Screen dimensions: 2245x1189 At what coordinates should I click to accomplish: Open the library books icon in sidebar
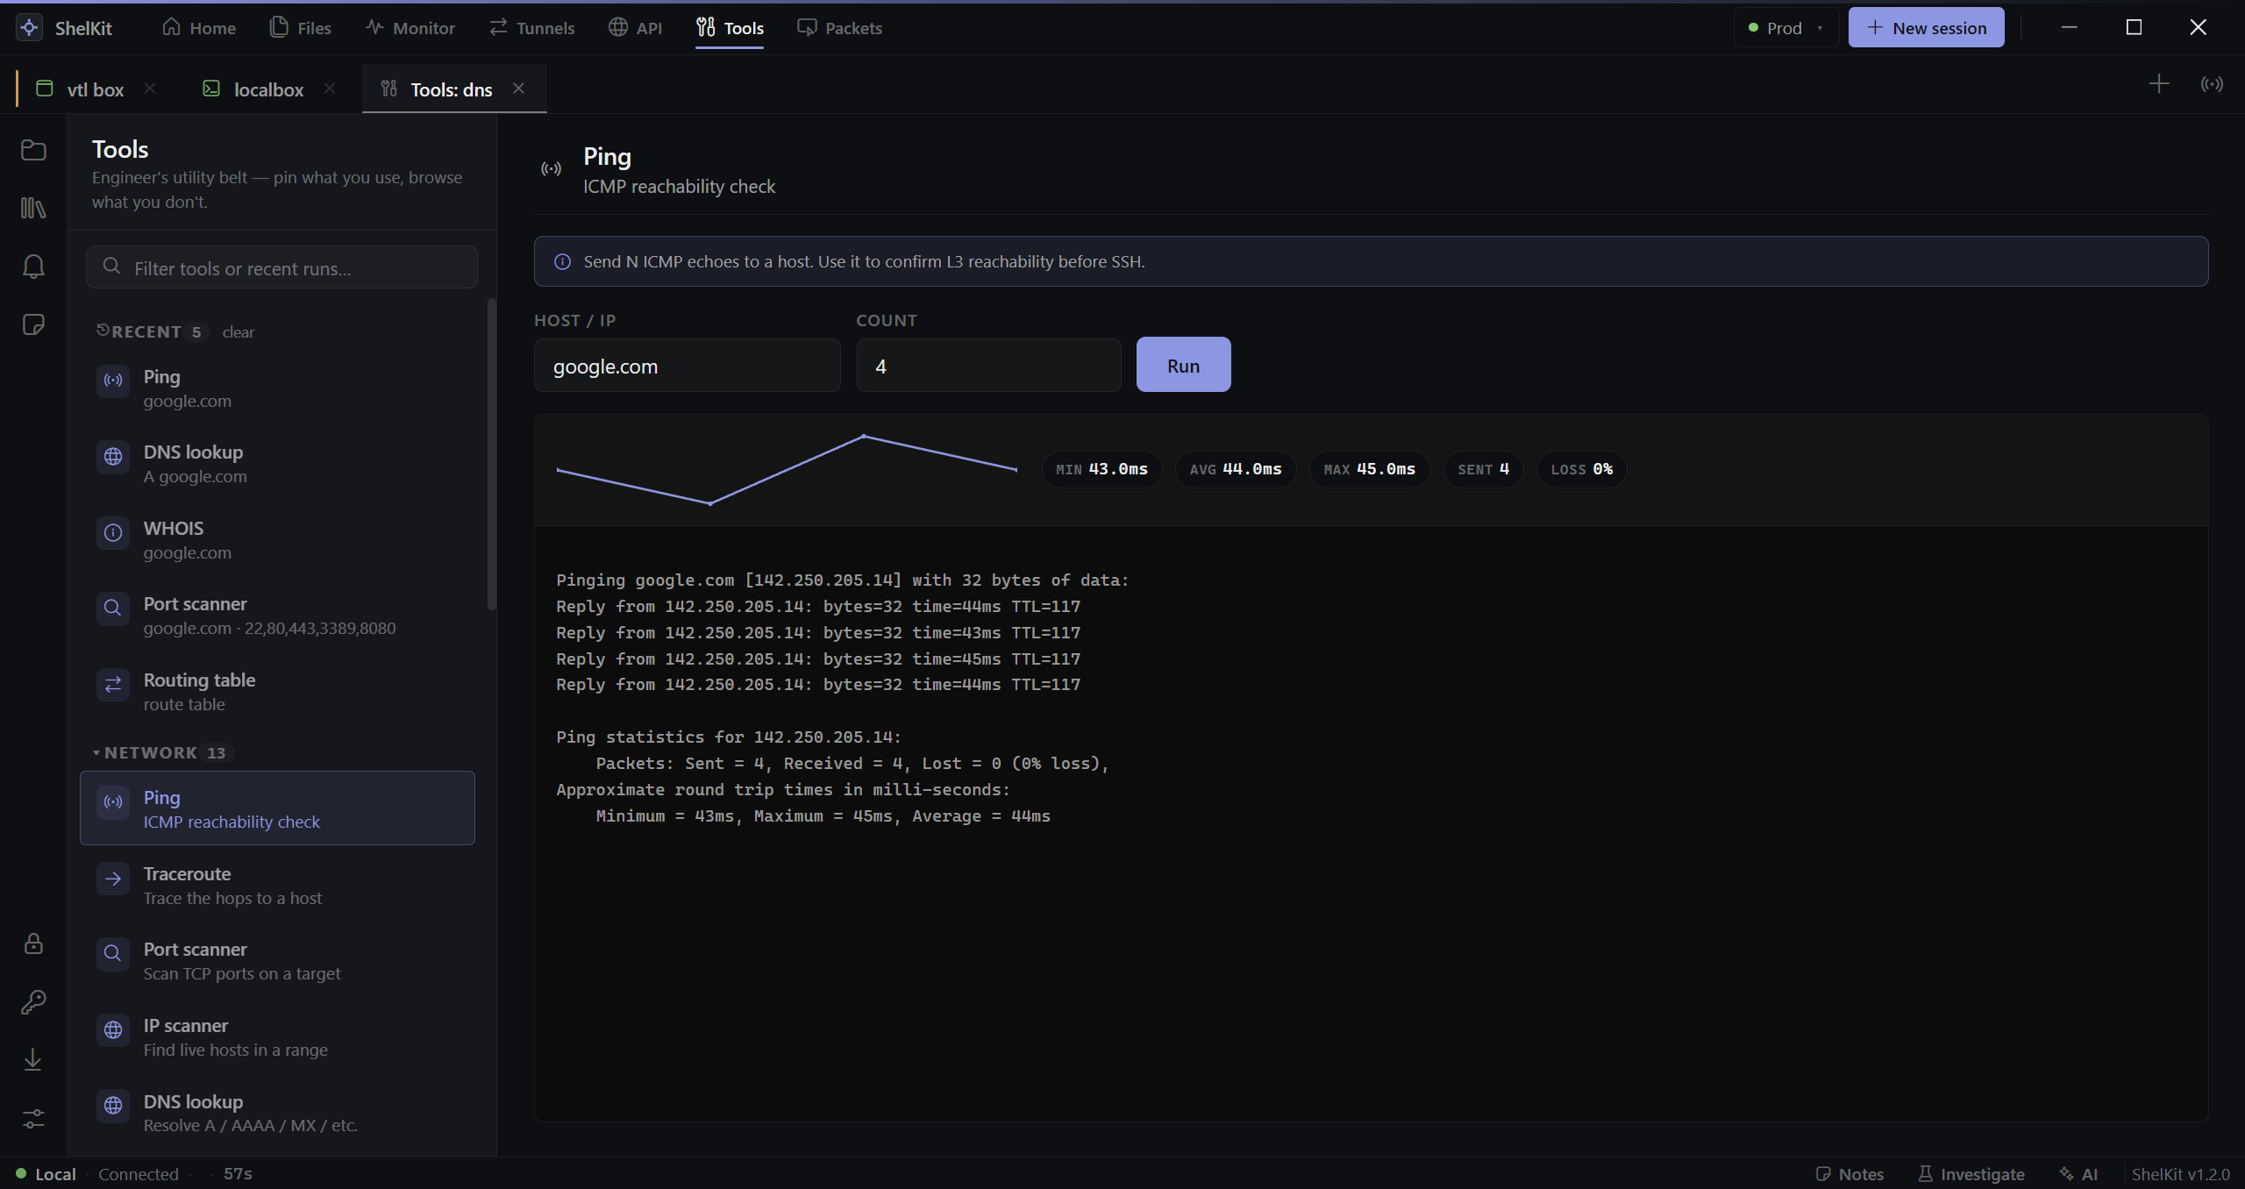pos(33,208)
